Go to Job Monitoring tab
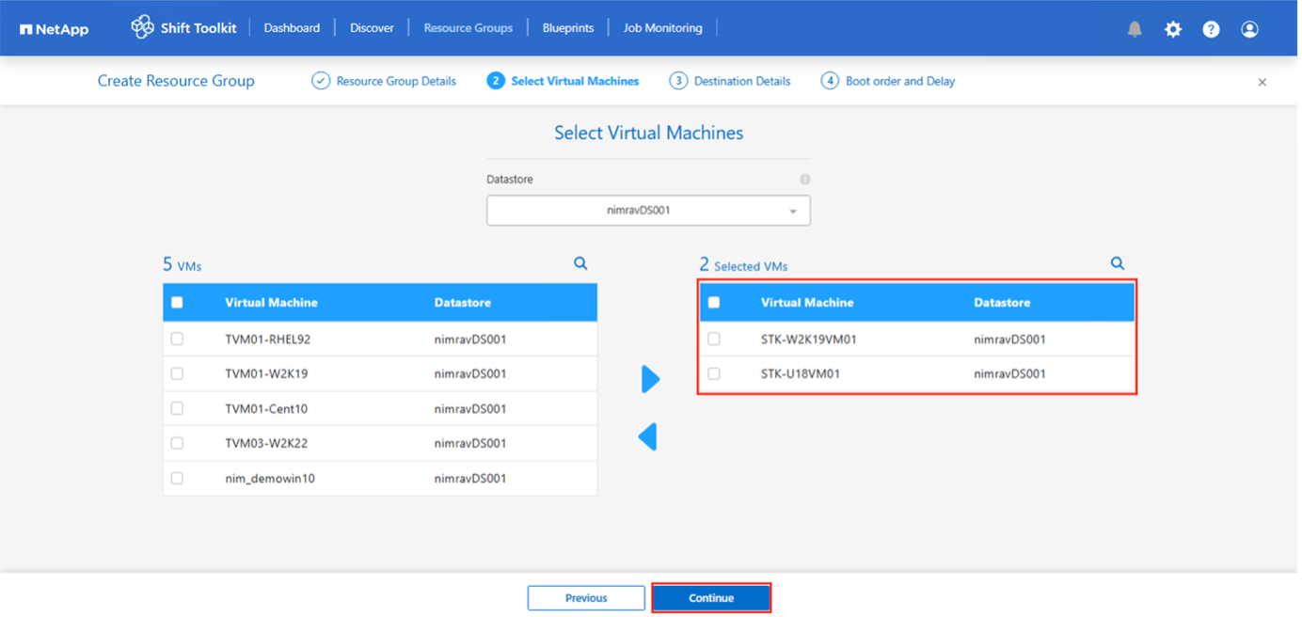Image resolution: width=1302 pixels, height=617 pixels. pyautogui.click(x=662, y=28)
